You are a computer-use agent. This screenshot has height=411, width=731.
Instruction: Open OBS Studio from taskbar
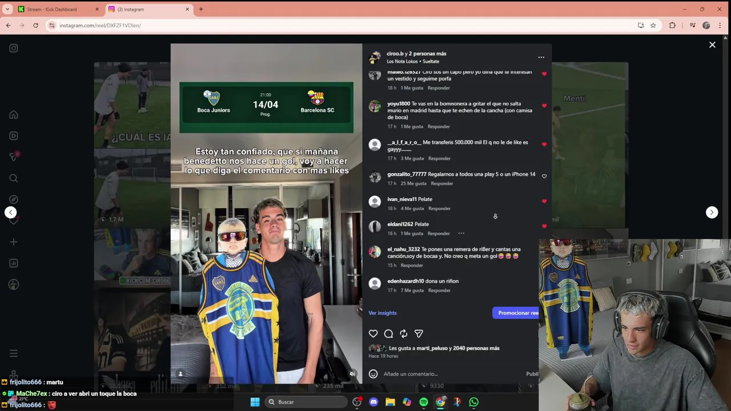point(357,402)
